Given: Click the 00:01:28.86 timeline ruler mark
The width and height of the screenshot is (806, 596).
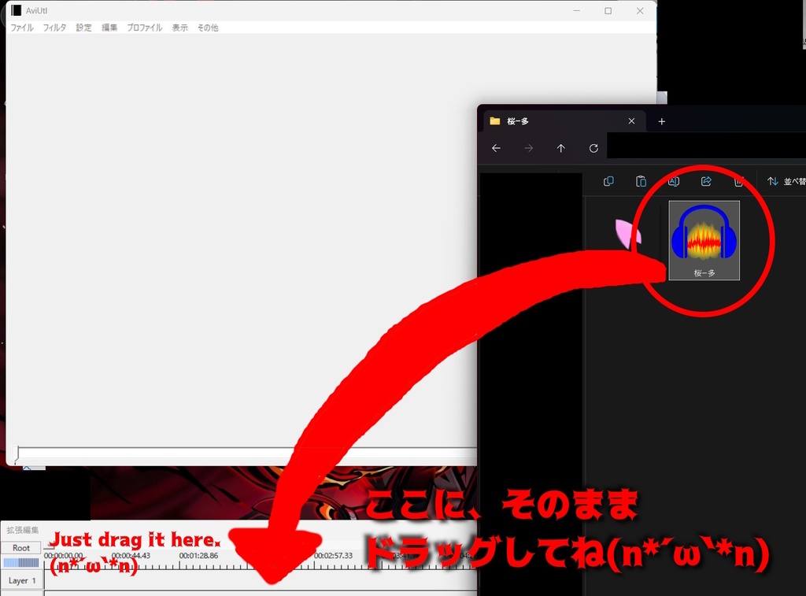Looking at the screenshot, I should click(x=198, y=556).
